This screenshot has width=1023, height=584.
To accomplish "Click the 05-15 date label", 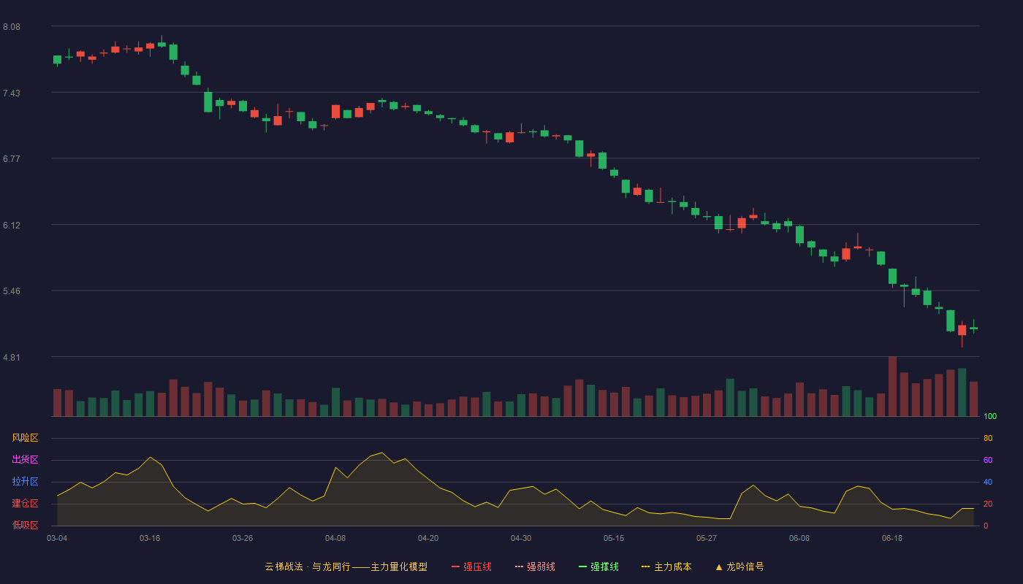I will point(614,538).
